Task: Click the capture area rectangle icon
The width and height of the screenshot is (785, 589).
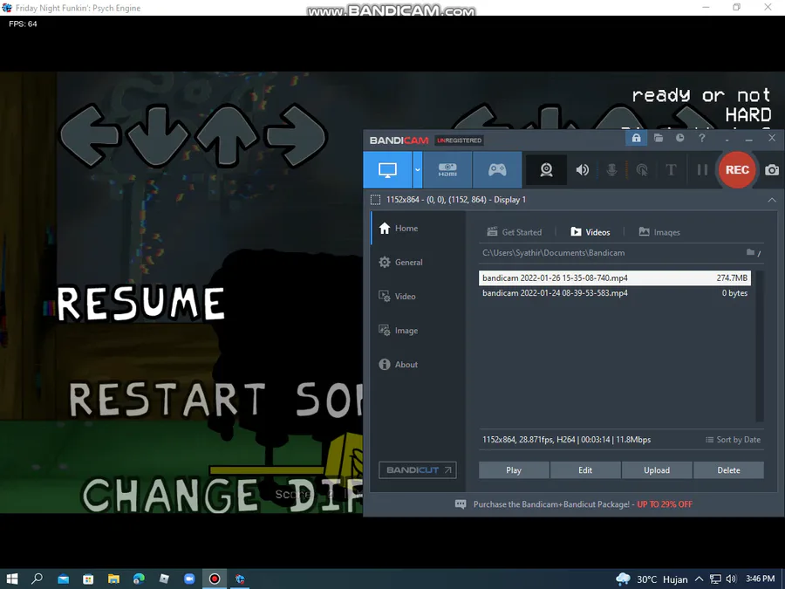Action: tap(375, 200)
